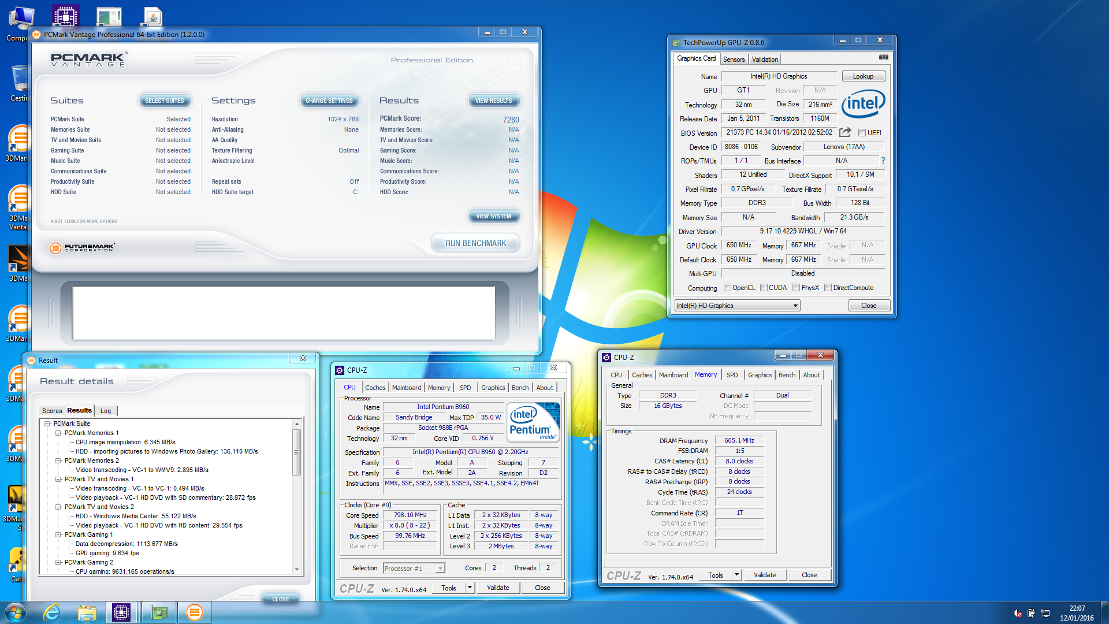Image resolution: width=1109 pixels, height=624 pixels.
Task: Click the tray volume icon
Action: pos(1018,613)
